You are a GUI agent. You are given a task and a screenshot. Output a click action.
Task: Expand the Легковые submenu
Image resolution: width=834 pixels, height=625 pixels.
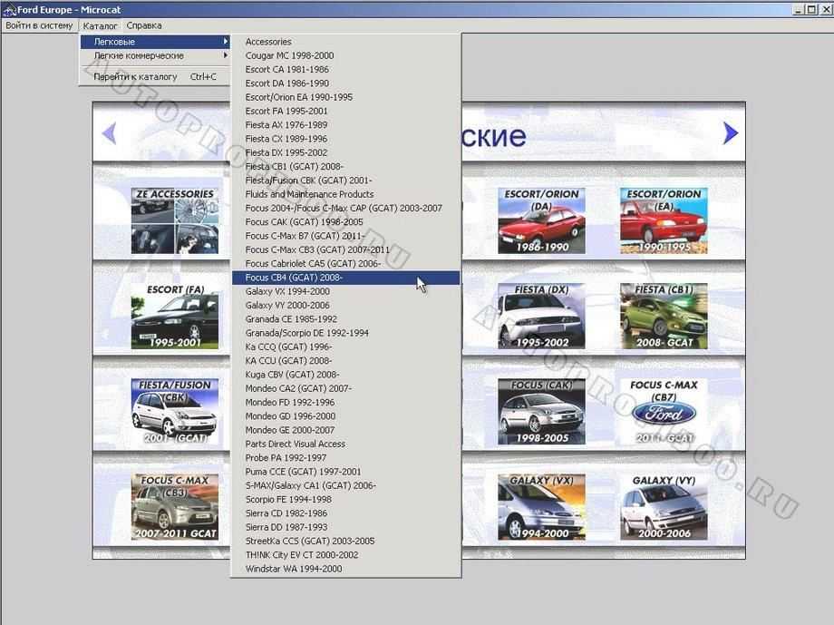coord(155,42)
